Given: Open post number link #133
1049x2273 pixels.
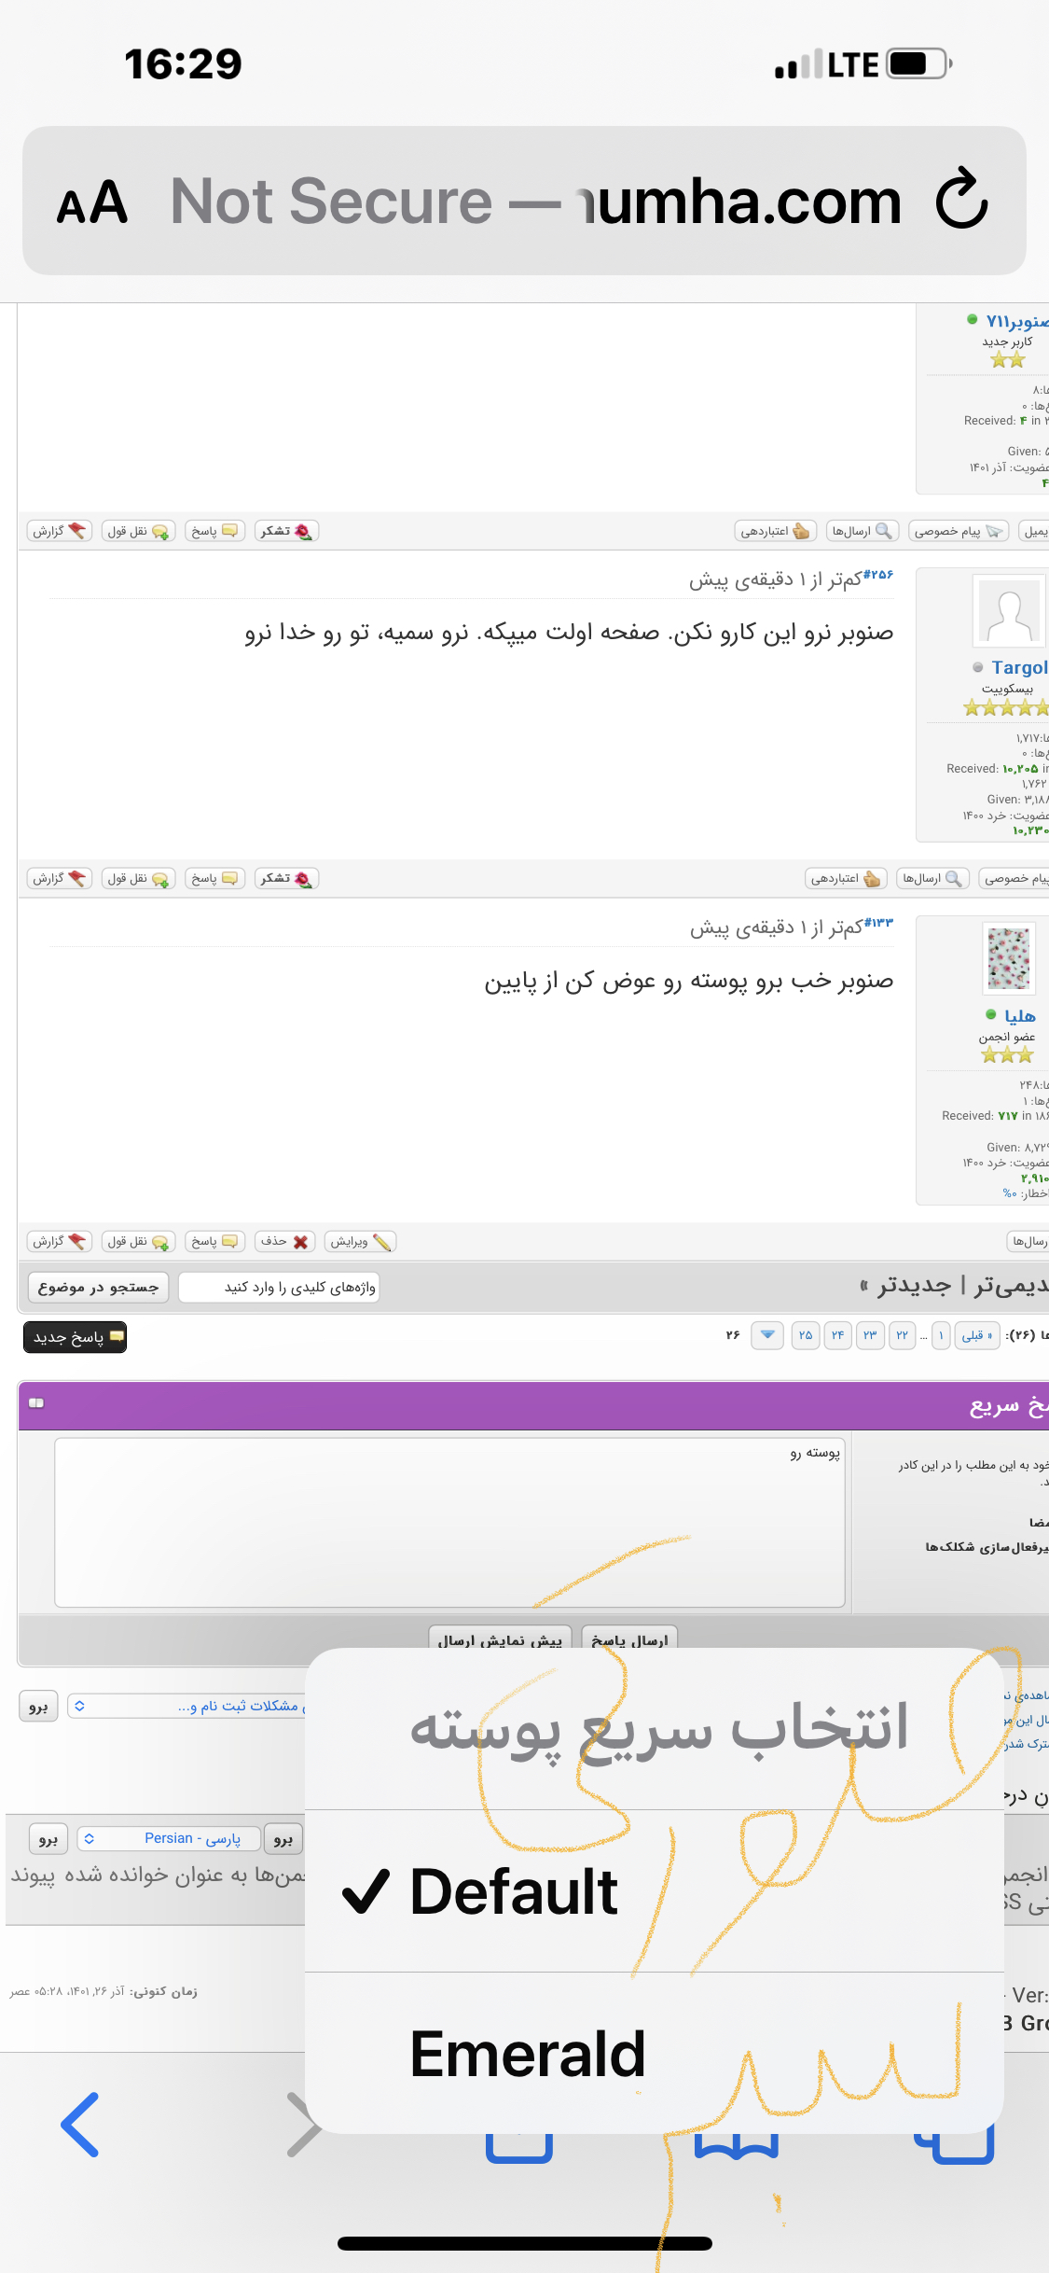Looking at the screenshot, I should click(878, 923).
